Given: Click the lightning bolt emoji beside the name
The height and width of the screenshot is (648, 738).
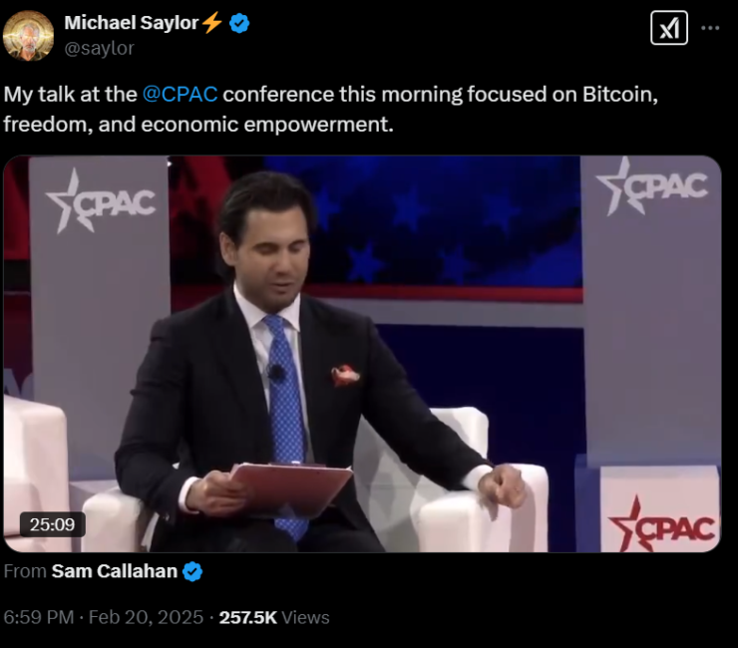Looking at the screenshot, I should 212,23.
